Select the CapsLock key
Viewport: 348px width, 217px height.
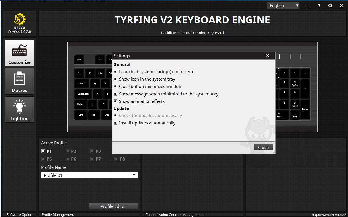[83, 94]
